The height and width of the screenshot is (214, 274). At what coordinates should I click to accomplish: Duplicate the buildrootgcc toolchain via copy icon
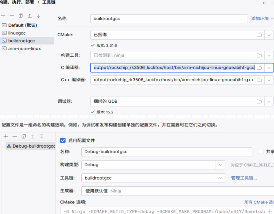tap(20, 16)
